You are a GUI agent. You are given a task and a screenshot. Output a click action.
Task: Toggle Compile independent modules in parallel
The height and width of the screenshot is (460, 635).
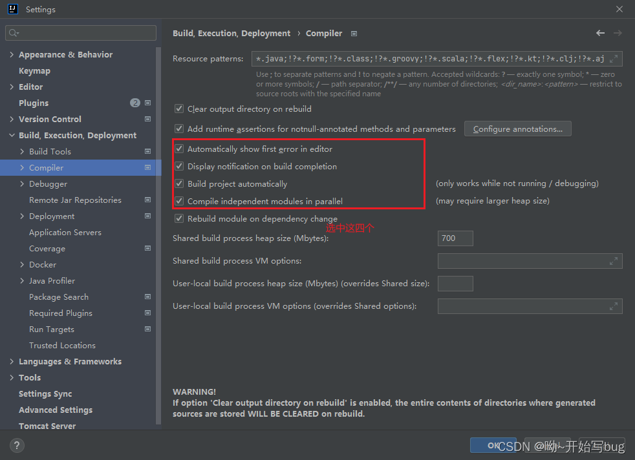coord(179,201)
